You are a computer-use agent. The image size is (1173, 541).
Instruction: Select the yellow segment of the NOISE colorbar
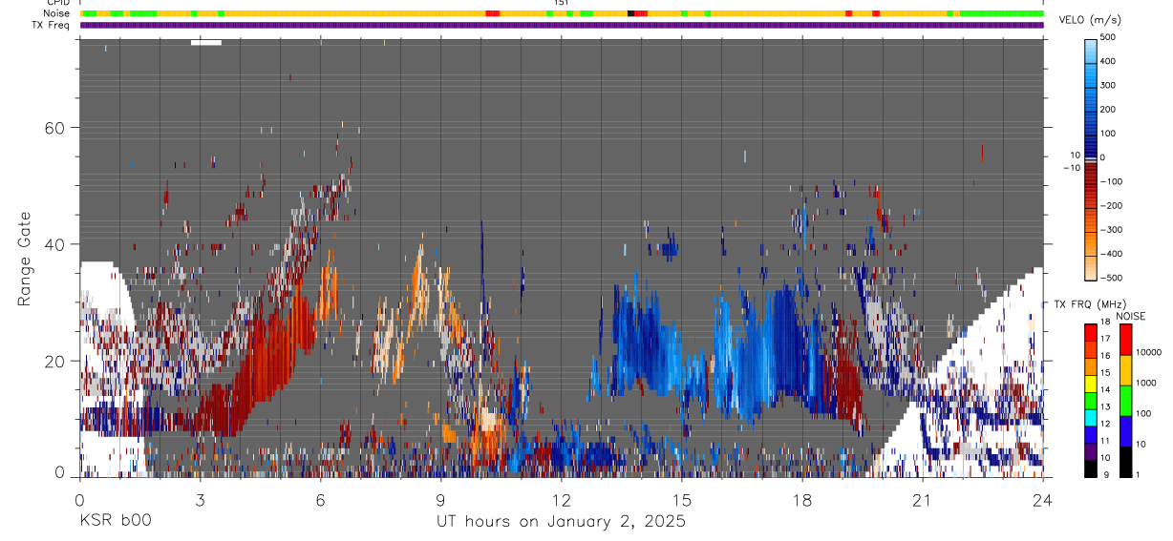coord(1125,370)
